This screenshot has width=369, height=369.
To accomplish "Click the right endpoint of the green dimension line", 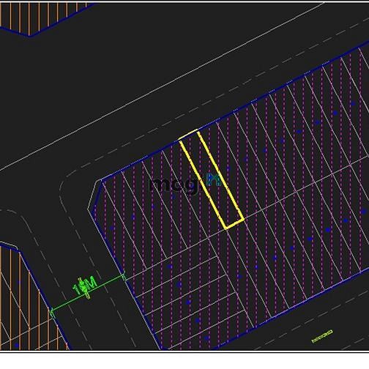I will [x=124, y=276].
